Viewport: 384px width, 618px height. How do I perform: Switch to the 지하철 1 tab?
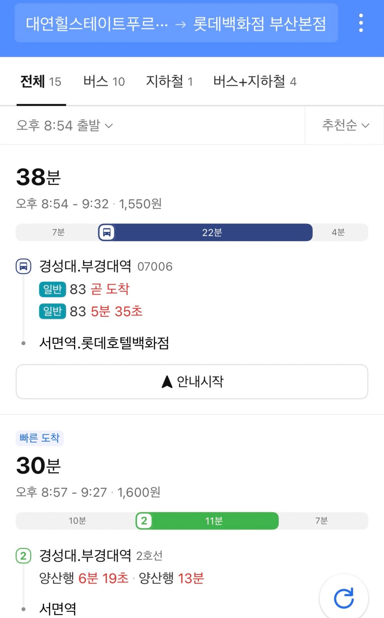click(169, 81)
